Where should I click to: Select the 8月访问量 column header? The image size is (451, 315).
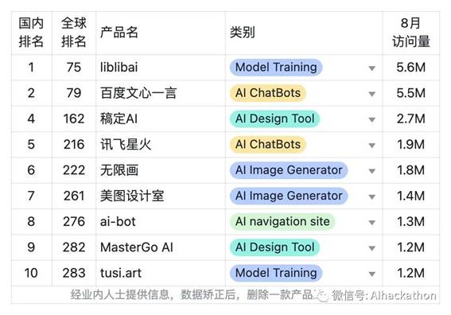(410, 33)
